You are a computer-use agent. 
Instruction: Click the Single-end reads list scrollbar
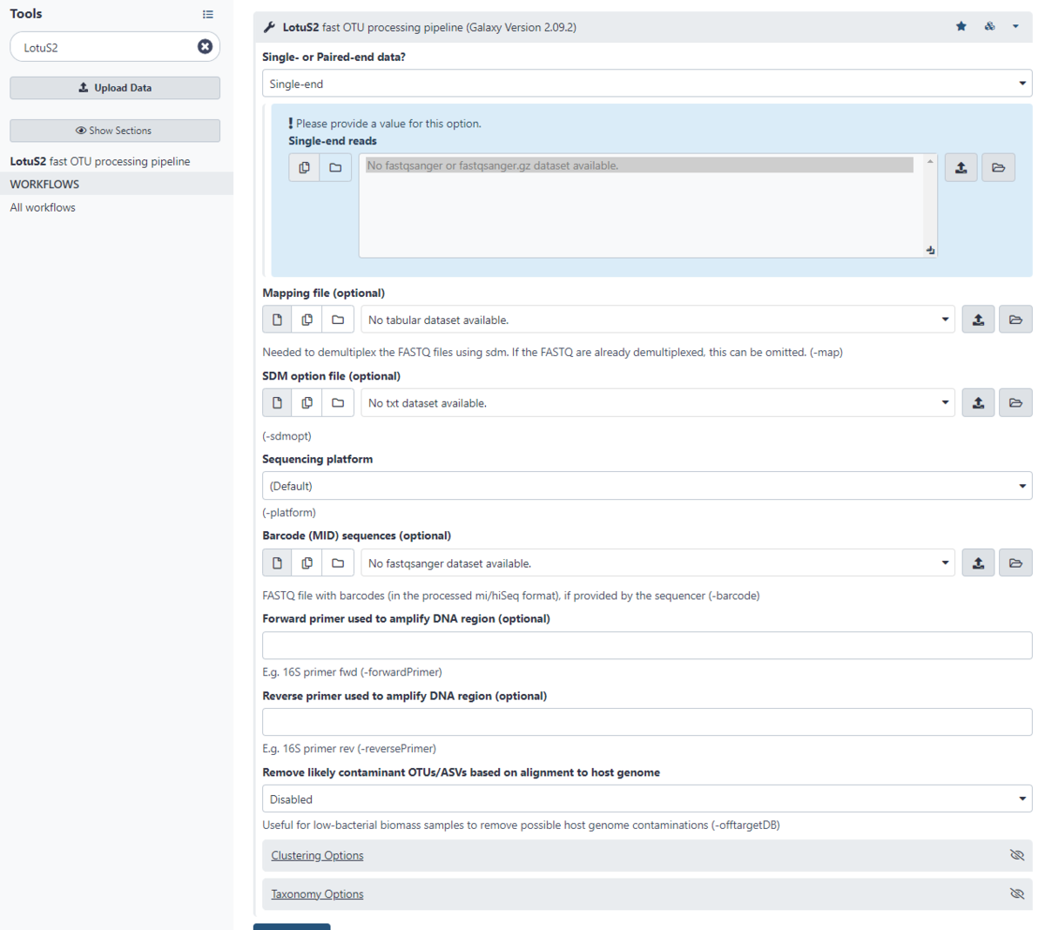[x=930, y=206]
